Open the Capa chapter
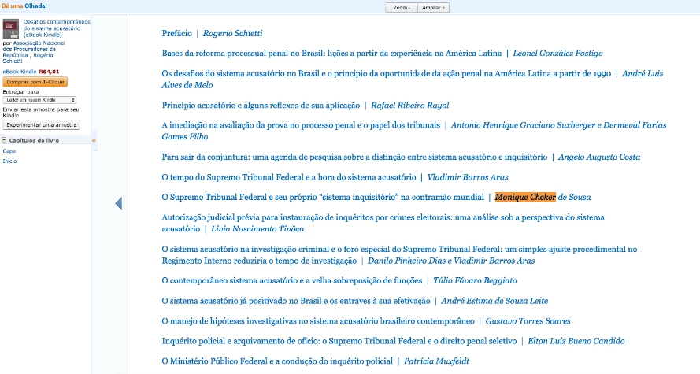 coord(9,150)
